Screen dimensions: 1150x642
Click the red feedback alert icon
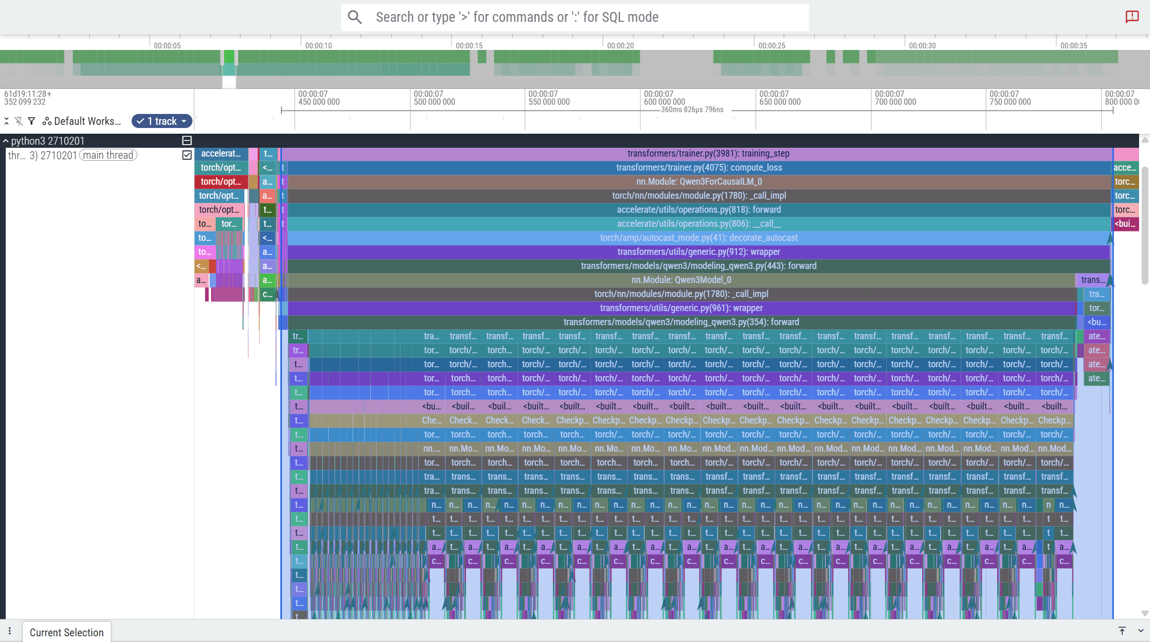tap(1132, 17)
